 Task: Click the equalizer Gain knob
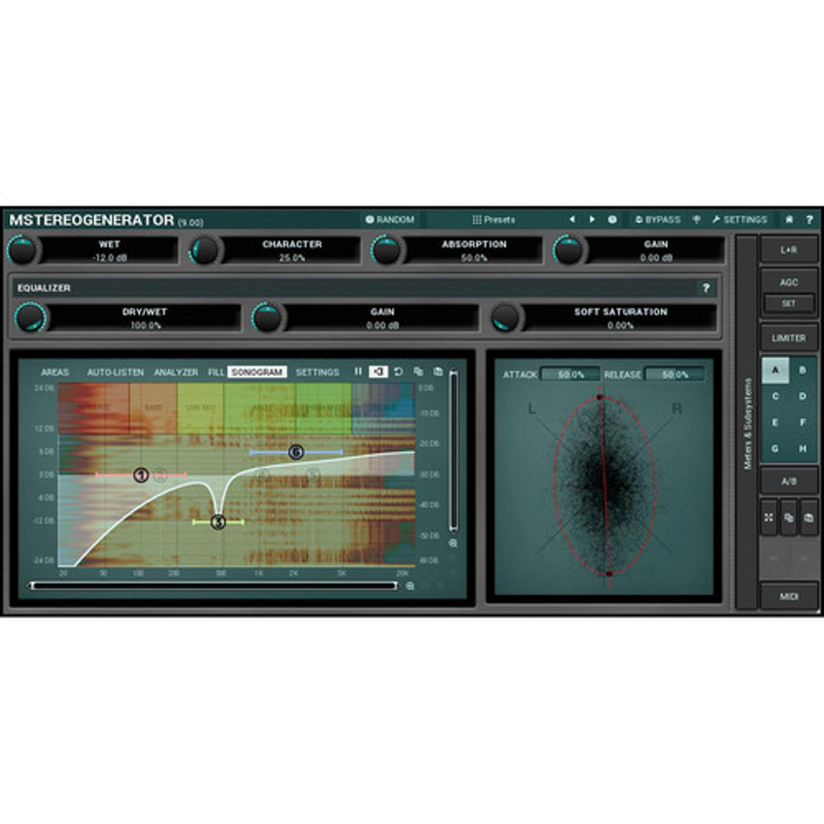point(268,318)
